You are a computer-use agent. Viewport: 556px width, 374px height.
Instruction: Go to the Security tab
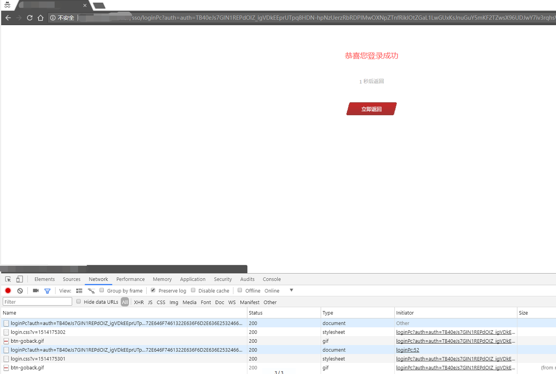tap(223, 279)
